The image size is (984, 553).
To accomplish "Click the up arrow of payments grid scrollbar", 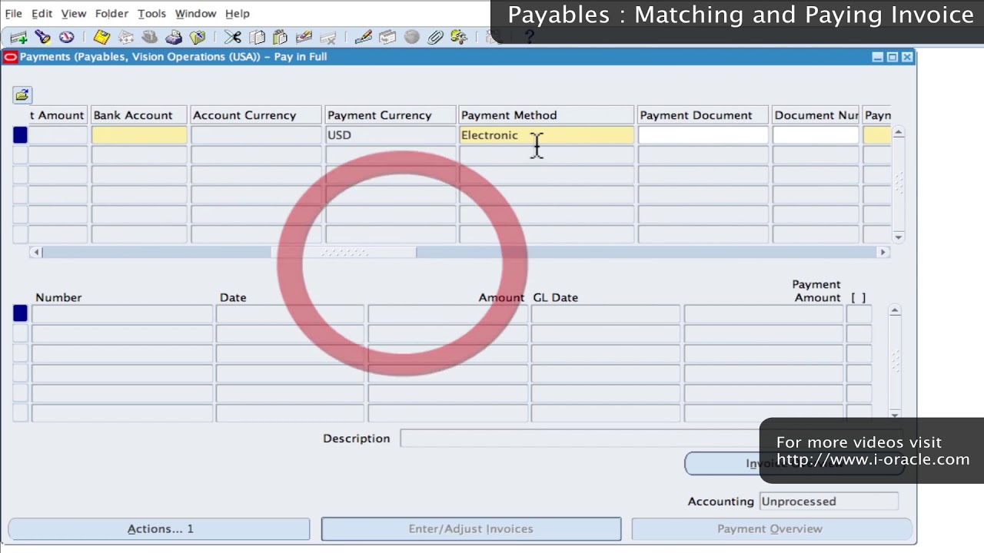I will pyautogui.click(x=898, y=133).
